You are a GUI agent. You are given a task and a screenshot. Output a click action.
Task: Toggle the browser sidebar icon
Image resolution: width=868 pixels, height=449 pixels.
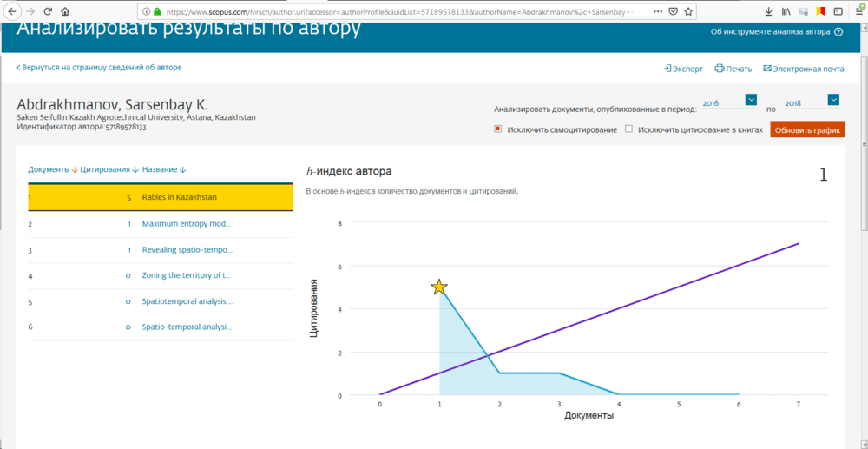click(x=838, y=11)
